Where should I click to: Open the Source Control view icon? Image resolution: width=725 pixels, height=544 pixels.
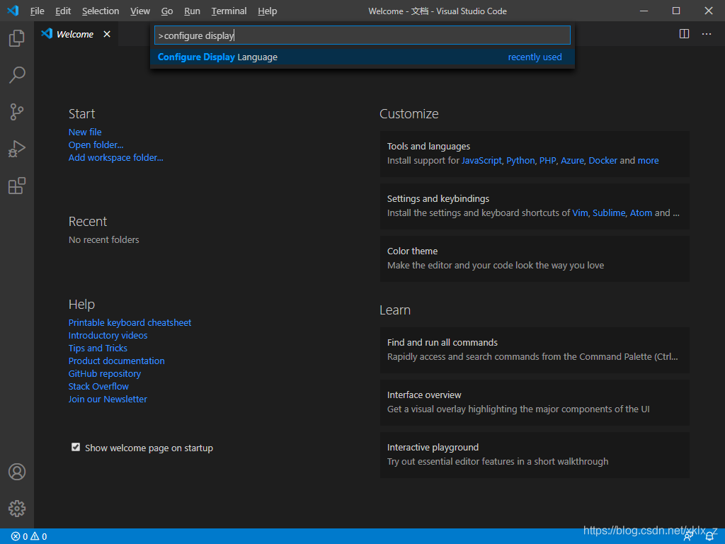tap(17, 112)
